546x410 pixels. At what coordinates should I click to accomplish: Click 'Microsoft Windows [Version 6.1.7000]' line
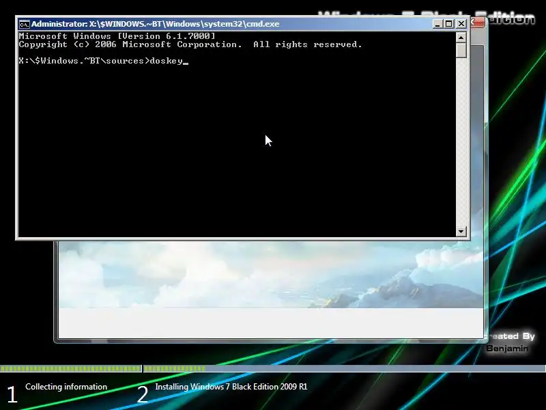click(x=117, y=36)
